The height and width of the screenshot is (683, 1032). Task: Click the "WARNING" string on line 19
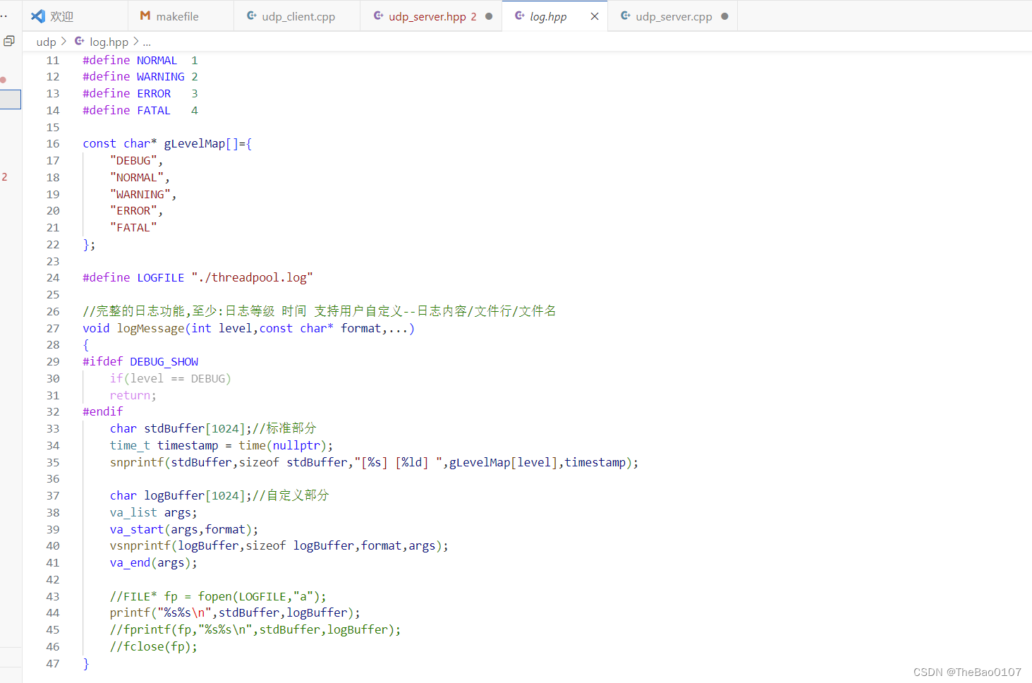(x=140, y=195)
